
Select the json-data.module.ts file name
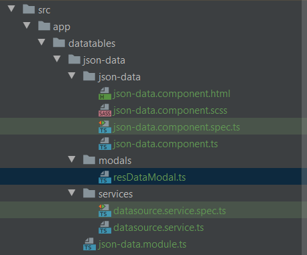click(x=142, y=244)
